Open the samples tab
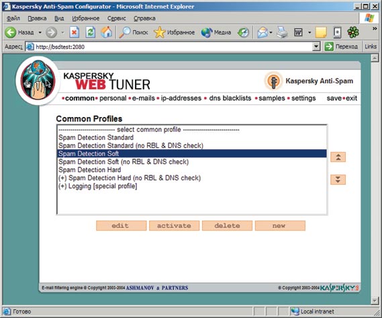The height and width of the screenshot is (318, 382). pyautogui.click(x=272, y=98)
